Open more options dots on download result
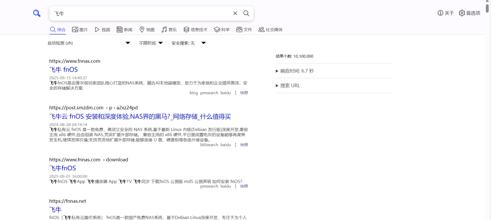The height and width of the screenshot is (220, 491). click(x=235, y=186)
